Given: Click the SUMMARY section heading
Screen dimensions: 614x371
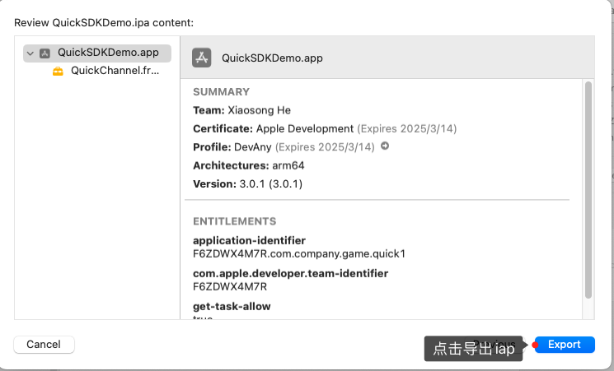Looking at the screenshot, I should click(x=221, y=92).
